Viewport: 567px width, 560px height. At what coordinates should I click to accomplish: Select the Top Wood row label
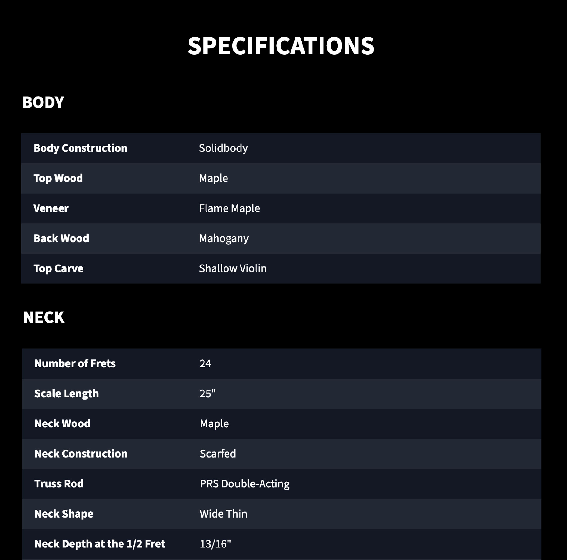click(58, 178)
